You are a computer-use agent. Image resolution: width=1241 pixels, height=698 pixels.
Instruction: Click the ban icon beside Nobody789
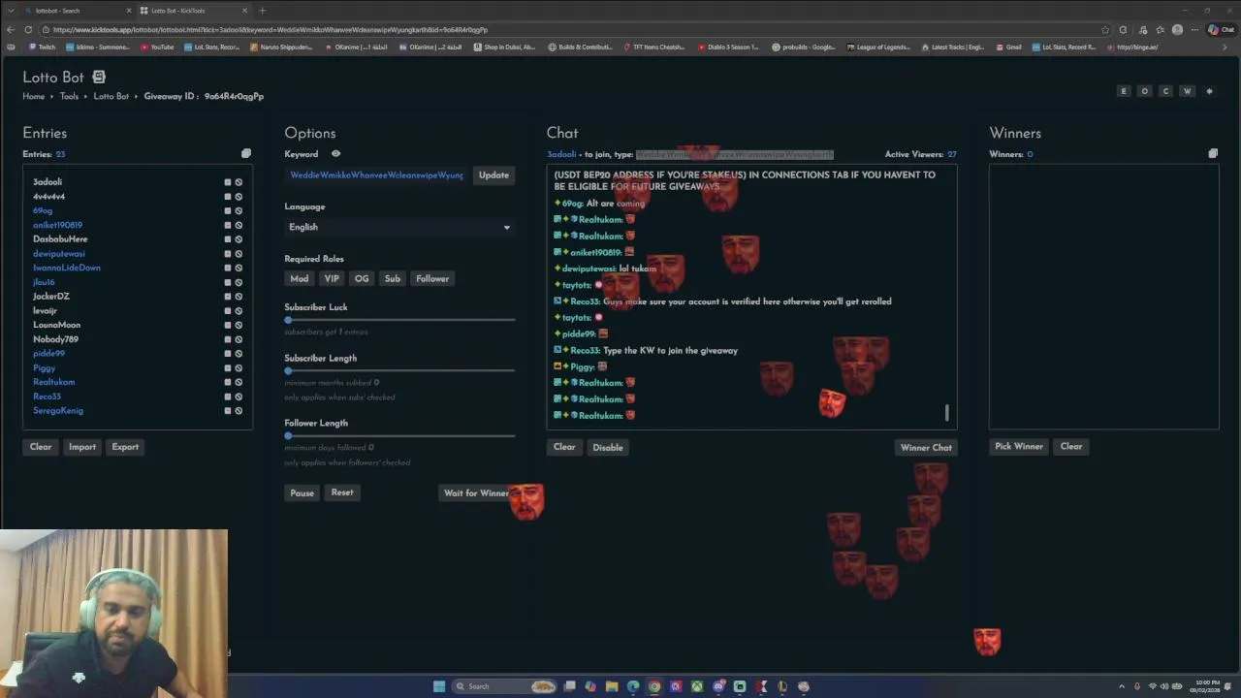coord(239,339)
